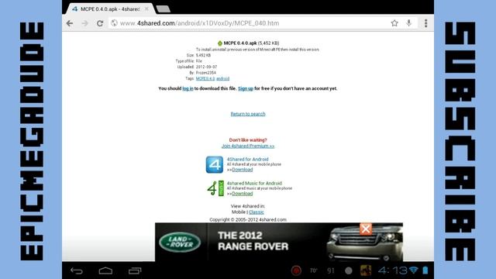Click the log in link
This screenshot has height=279, width=496.
click(x=188, y=88)
